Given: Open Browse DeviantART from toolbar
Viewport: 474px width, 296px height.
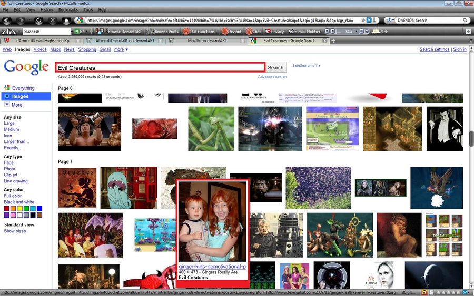Looking at the screenshot, I should (x=119, y=32).
